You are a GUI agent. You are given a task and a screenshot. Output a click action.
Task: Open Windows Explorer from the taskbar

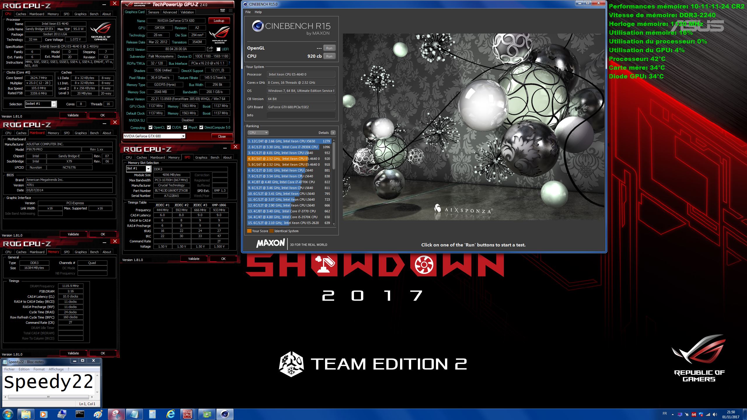[26, 414]
